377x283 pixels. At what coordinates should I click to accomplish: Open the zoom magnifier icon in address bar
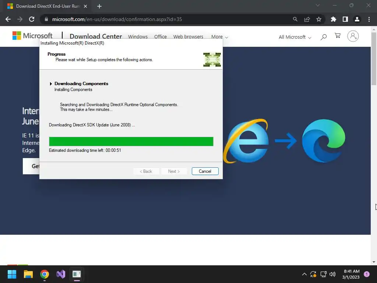pyautogui.click(x=295, y=19)
